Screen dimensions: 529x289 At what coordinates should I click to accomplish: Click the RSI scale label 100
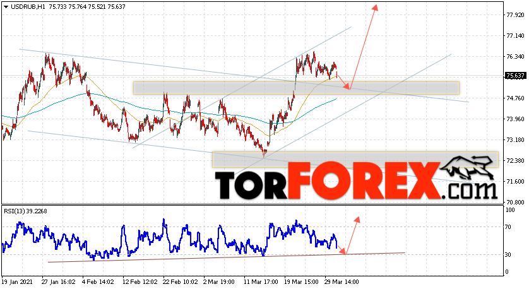[511, 210]
